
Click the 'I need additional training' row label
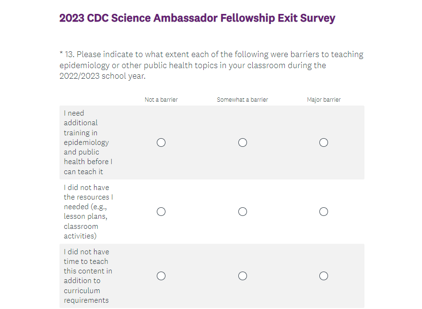[x=88, y=143]
